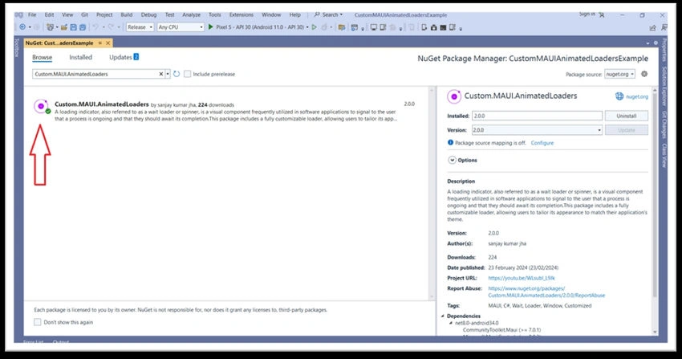Open the Build menu

pyautogui.click(x=127, y=14)
